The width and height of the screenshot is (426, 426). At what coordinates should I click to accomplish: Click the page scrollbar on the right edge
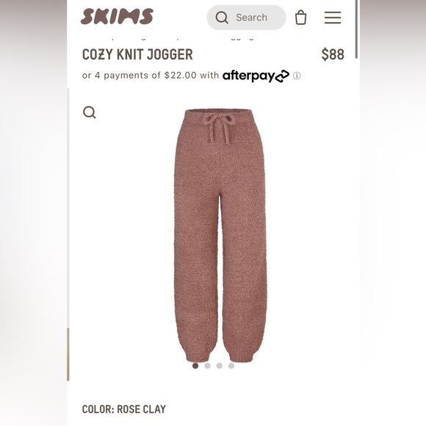tap(356, 29)
